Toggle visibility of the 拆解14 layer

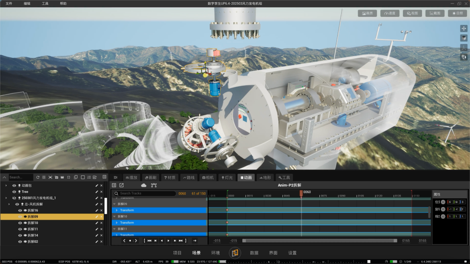(x=20, y=236)
